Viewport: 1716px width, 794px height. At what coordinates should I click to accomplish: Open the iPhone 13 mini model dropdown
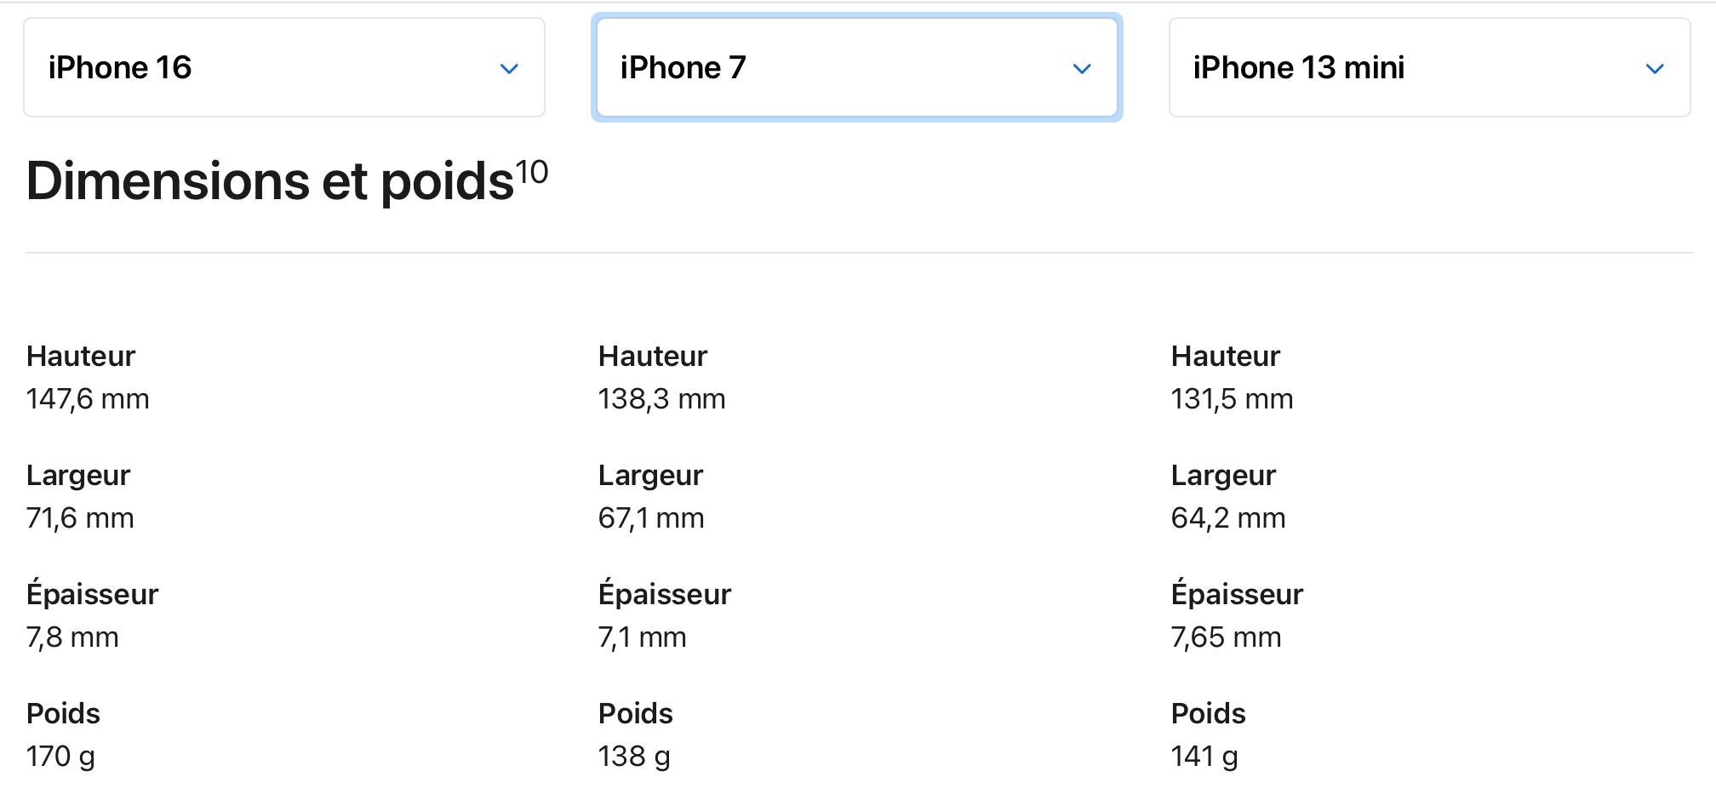1429,68
